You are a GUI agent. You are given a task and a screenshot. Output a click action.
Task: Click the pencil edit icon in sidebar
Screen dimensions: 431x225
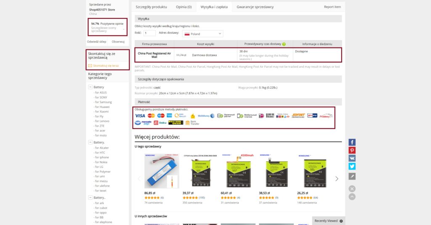click(x=352, y=176)
